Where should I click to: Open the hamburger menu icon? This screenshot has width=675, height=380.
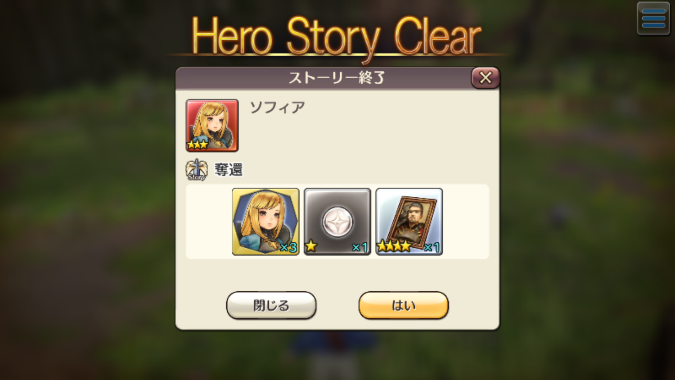tap(653, 18)
